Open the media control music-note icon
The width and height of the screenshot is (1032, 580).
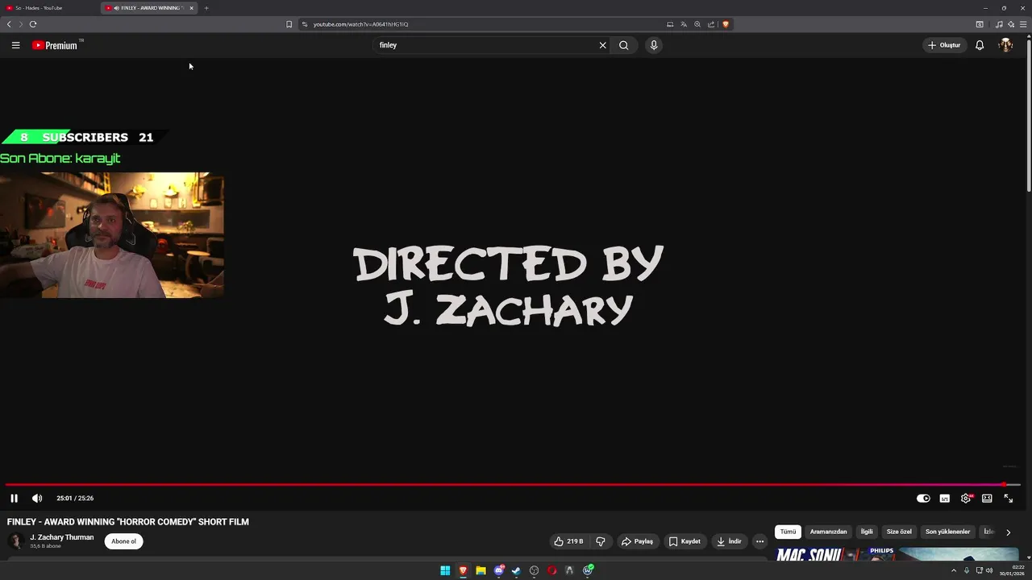click(1000, 24)
